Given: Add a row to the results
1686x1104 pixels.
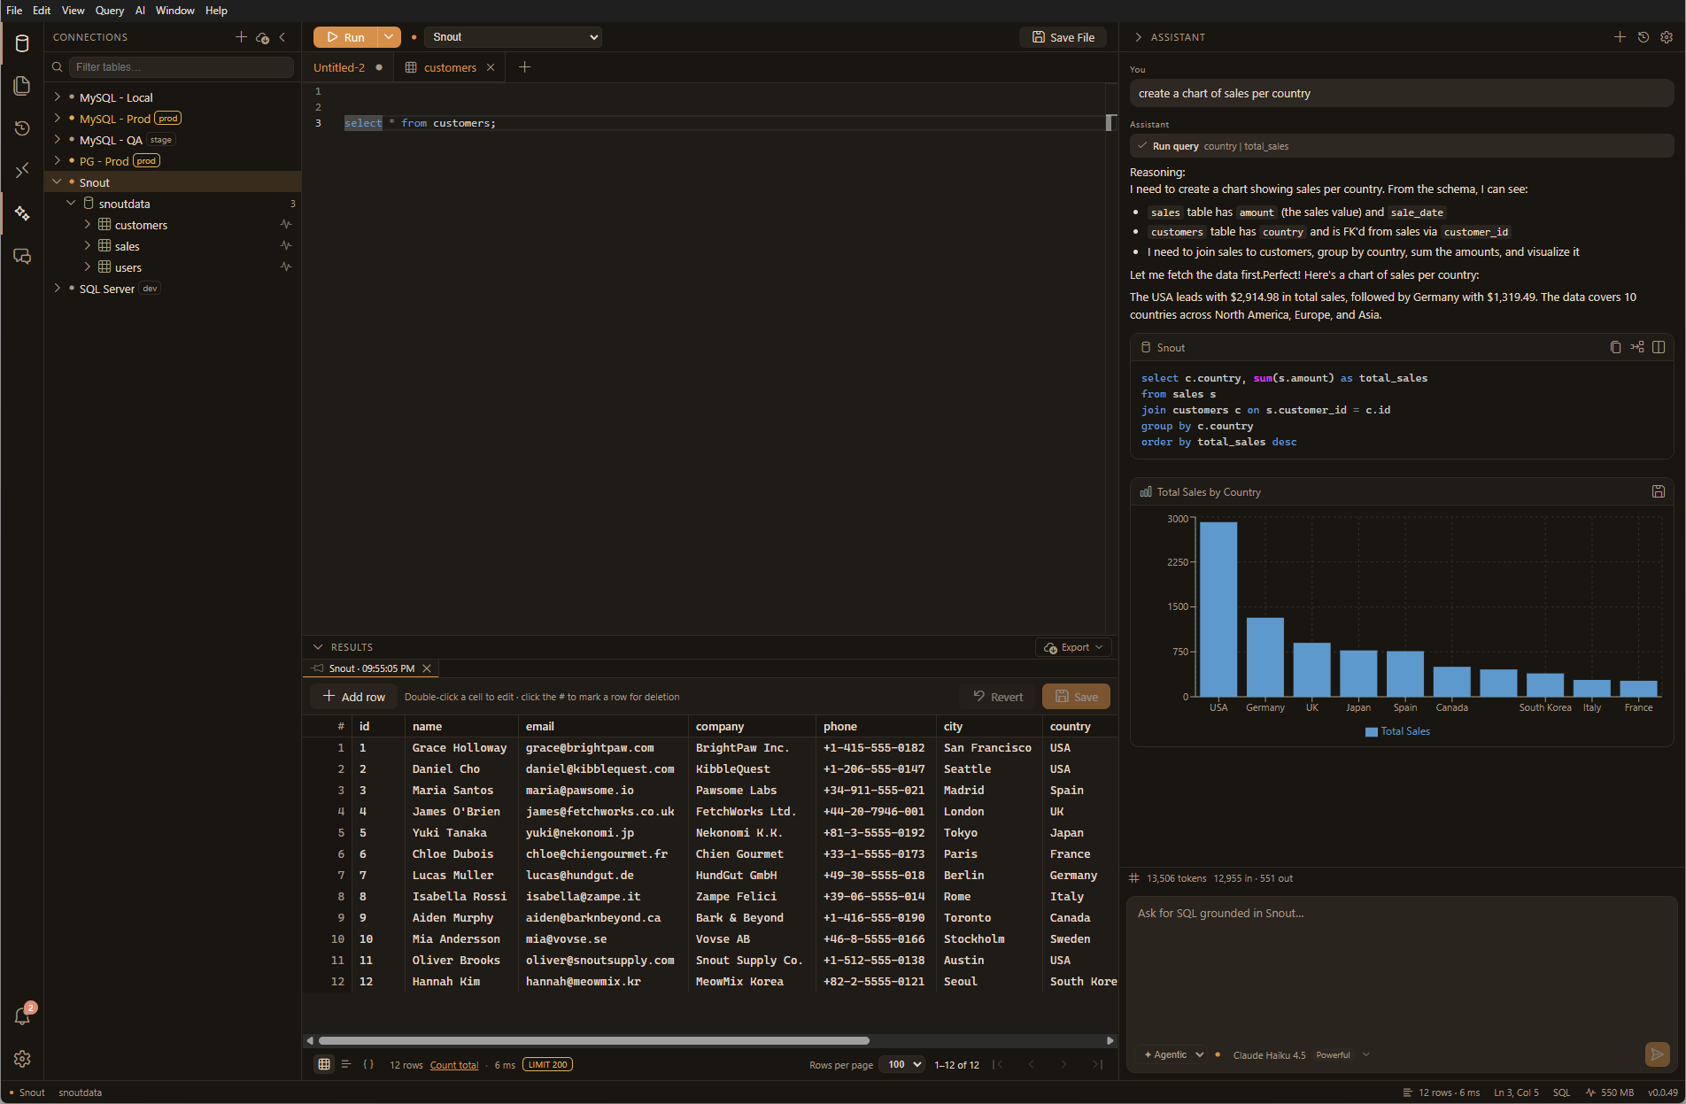Looking at the screenshot, I should (354, 697).
